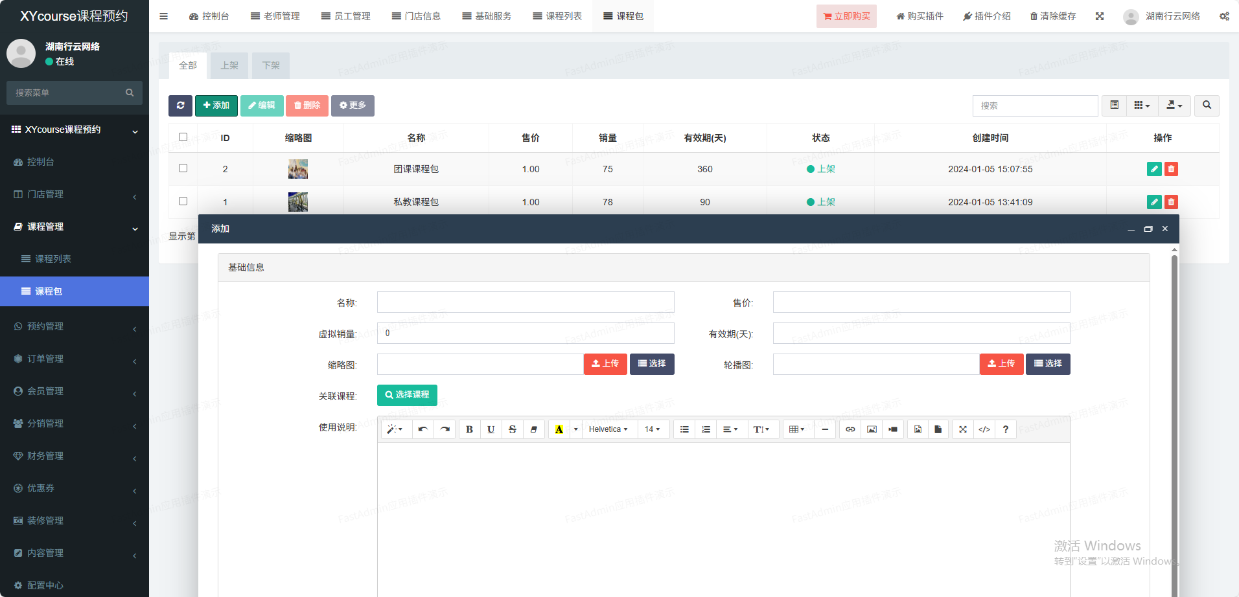1239x597 pixels.
Task: Toggle strikethrough formatting in editor
Action: click(512, 429)
